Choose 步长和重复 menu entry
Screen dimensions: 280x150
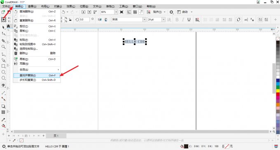point(37,80)
